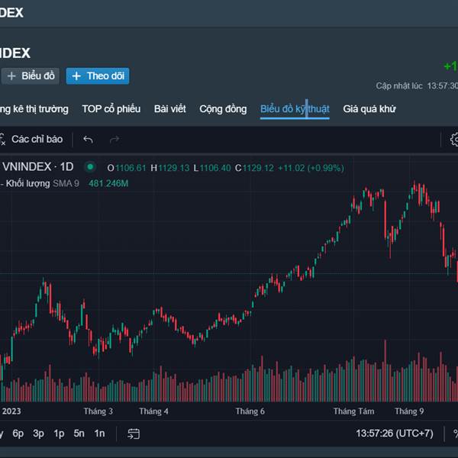Toggle the green market status dot
Screen dimensions: 458x458
tap(90, 167)
